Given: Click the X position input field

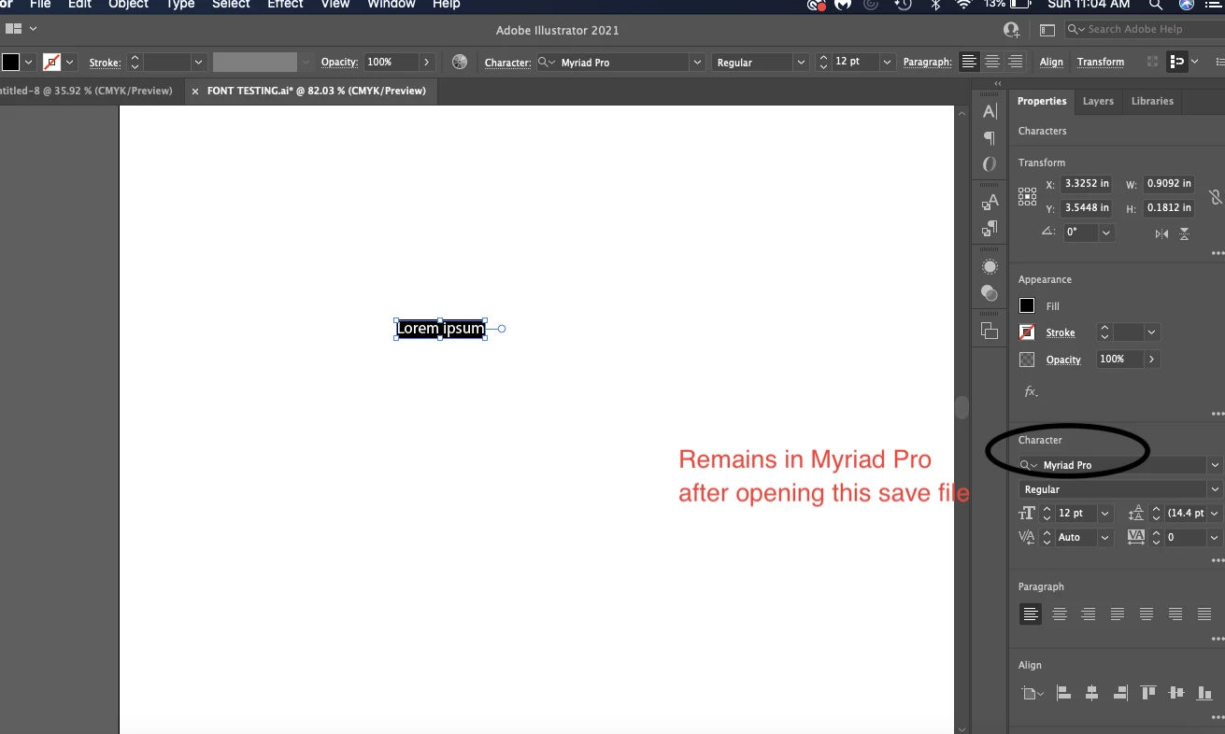Looking at the screenshot, I should [x=1086, y=184].
